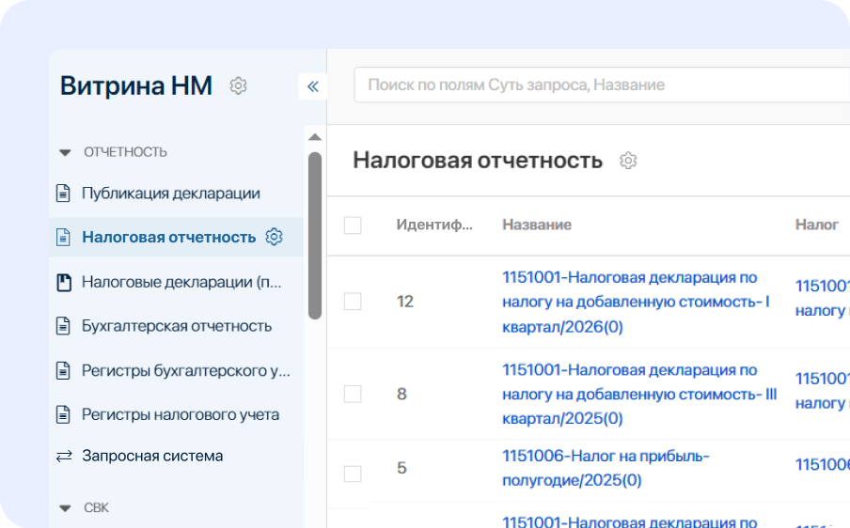Click document icon of Налоговая отчетность menu item

[x=63, y=237]
